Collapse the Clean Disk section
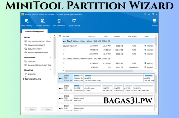Screen dimensions: 179x118 [x=50, y=70]
